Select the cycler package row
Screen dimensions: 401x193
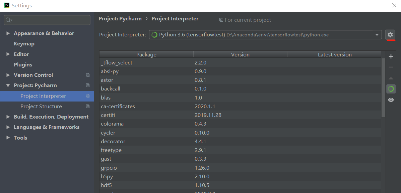click(240, 133)
